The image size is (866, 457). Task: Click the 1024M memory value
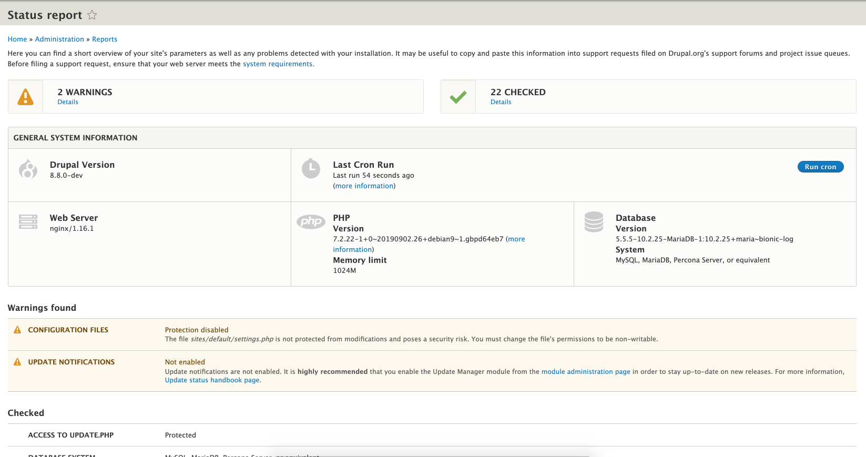tap(344, 270)
